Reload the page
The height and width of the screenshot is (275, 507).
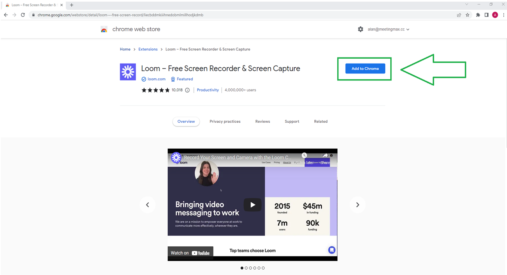click(23, 15)
